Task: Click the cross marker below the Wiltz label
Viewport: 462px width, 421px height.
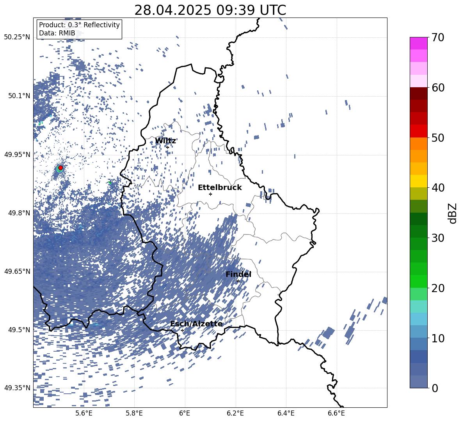Action: pos(168,147)
